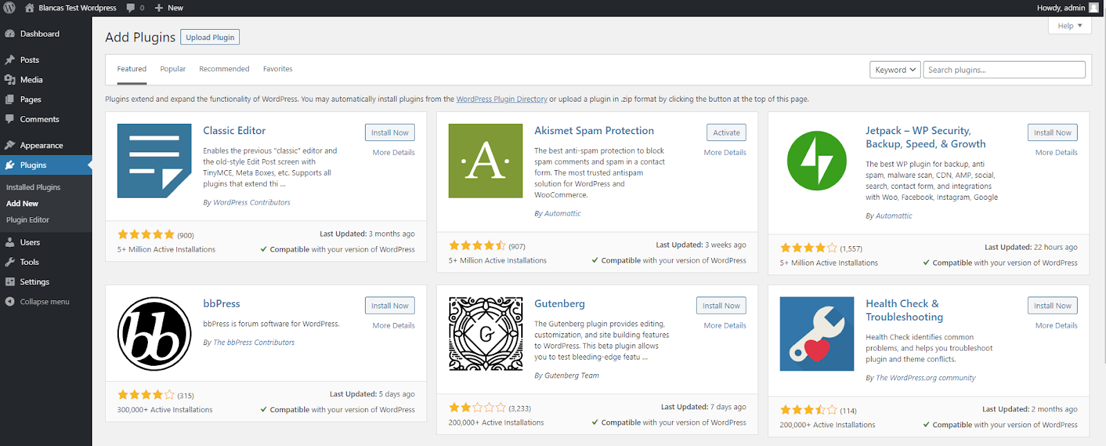Click the Automattic author link under Jetpack
This screenshot has width=1106, height=446.
[894, 216]
